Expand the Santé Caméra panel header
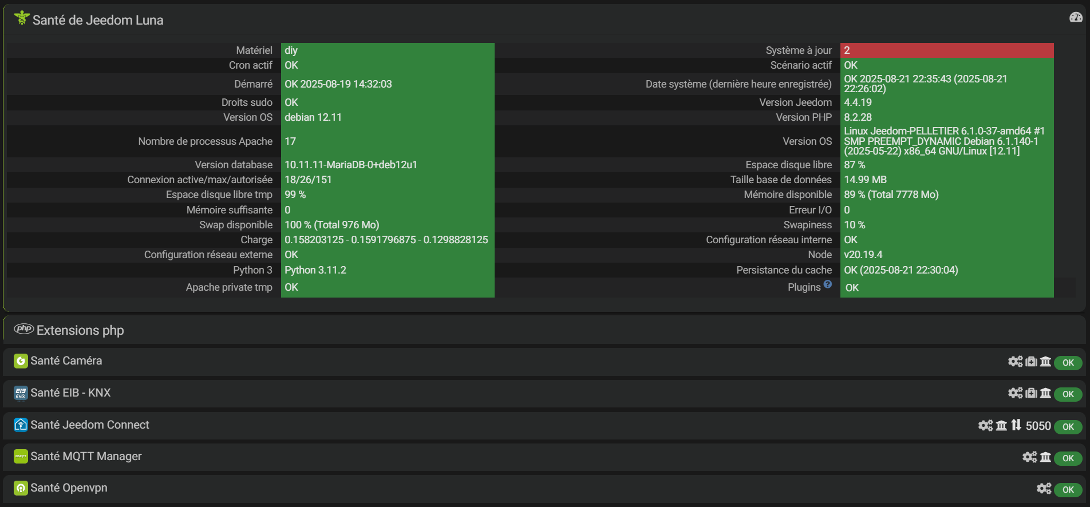Viewport: 1090px width, 507px height. pyautogui.click(x=66, y=361)
